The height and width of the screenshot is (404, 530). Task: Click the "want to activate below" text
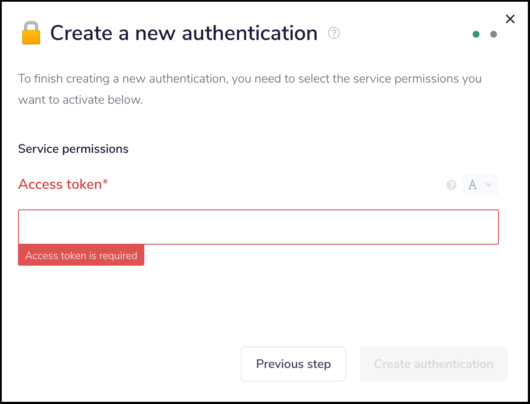pyautogui.click(x=80, y=100)
